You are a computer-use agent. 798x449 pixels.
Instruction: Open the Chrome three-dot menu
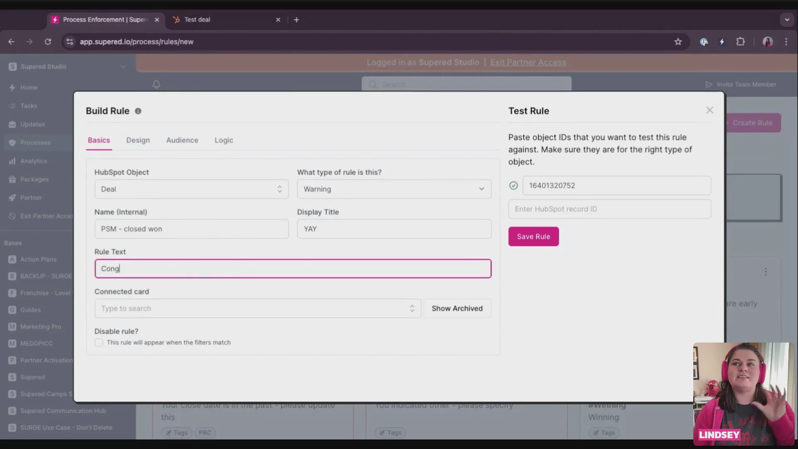point(786,42)
